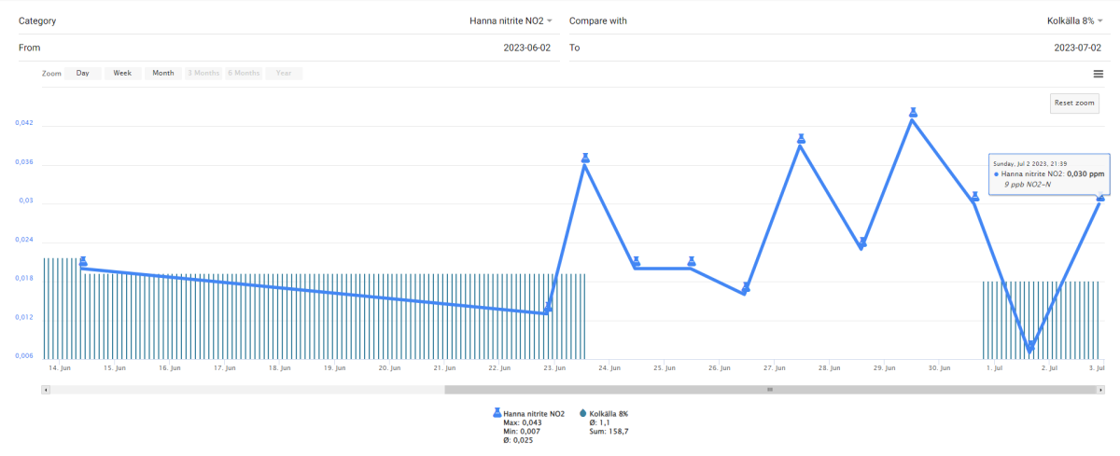Click the left scrollbar arrow below chart
The image size is (1120, 456).
[x=46, y=390]
